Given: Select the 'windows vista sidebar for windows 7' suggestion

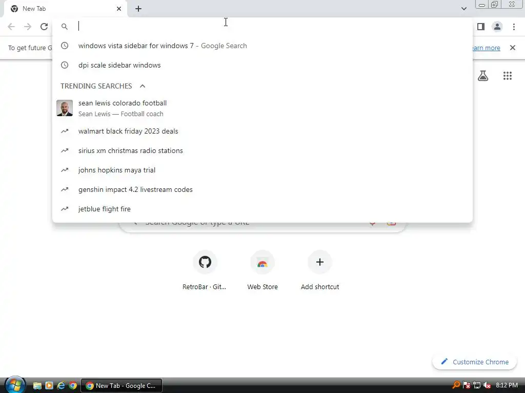Looking at the screenshot, I should point(262,46).
